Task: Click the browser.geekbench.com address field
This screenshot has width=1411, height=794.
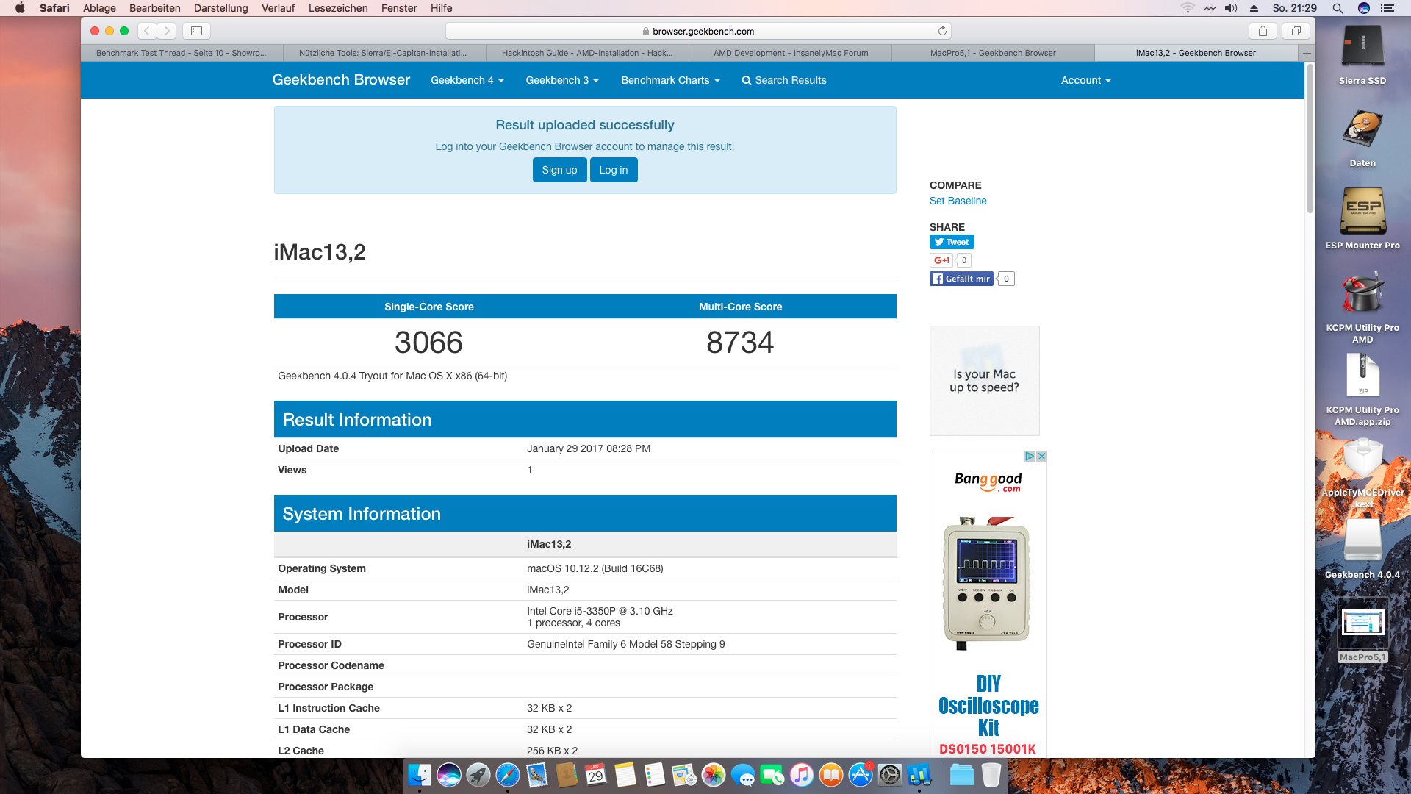Action: coord(698,31)
